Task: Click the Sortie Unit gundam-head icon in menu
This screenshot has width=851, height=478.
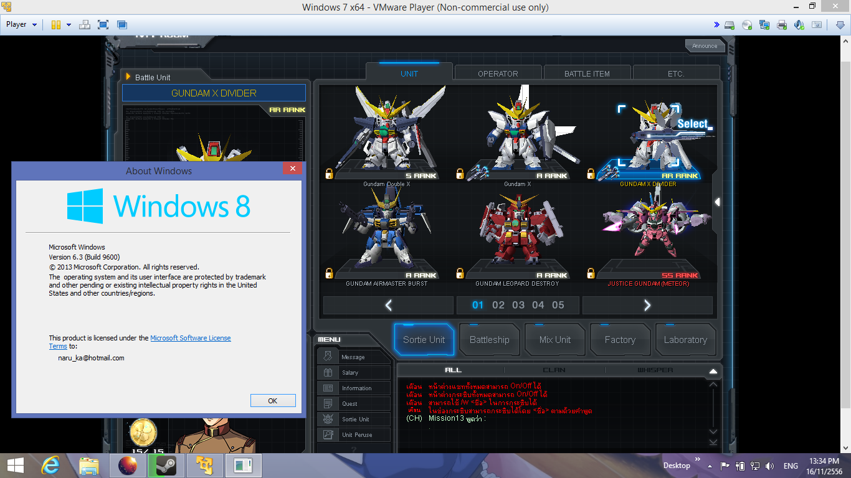Action: click(x=328, y=419)
